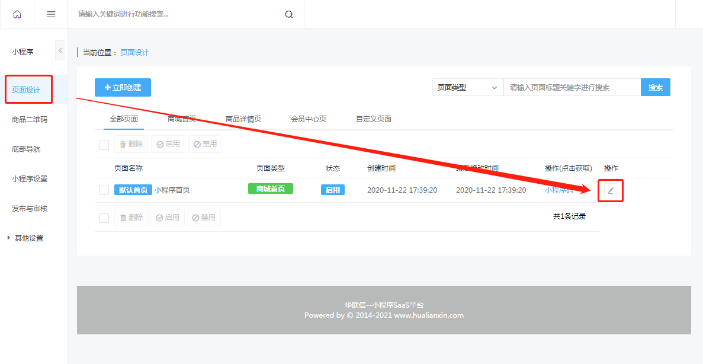The image size is (703, 364).
Task: Click the 操作(点击获取) column header
Action: [x=569, y=168]
